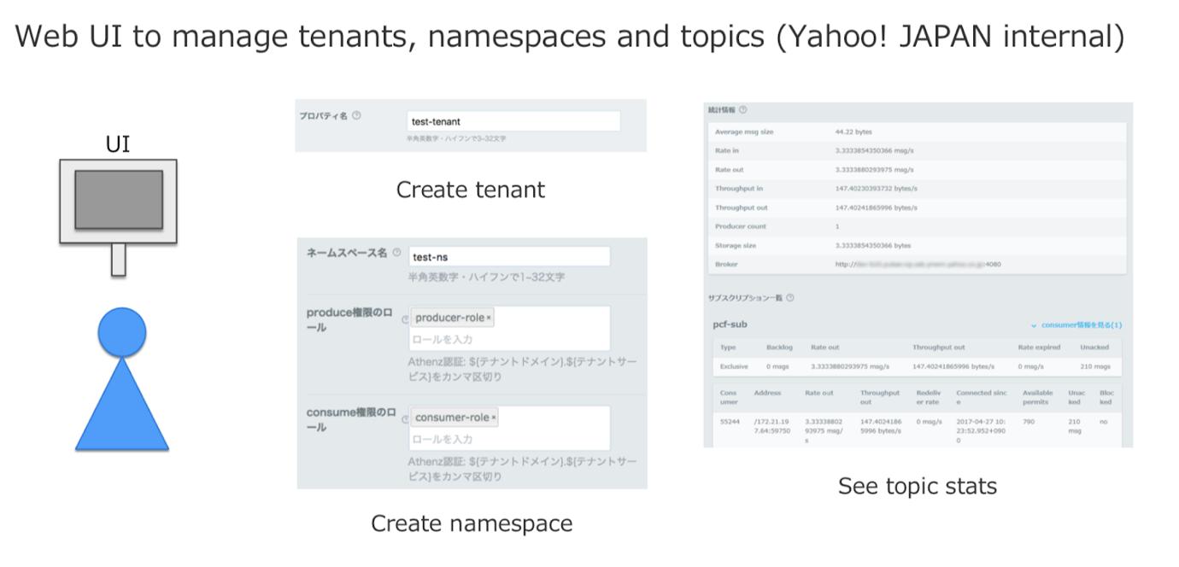Click consumer address /172.21.197.64:59750

(773, 426)
